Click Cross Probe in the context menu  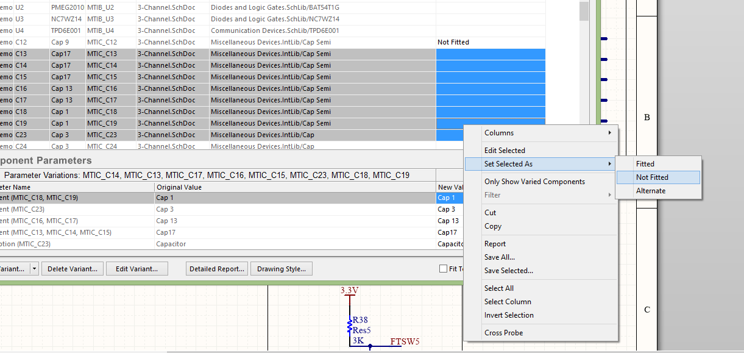(x=540, y=333)
